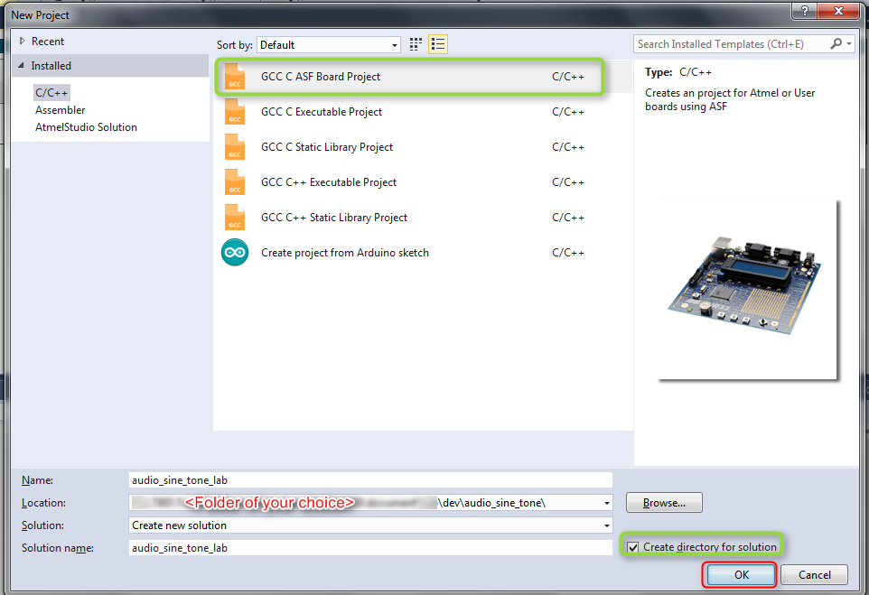Pick the GCC C++ Executable Project icon
The height and width of the screenshot is (595, 869).
coord(235,182)
